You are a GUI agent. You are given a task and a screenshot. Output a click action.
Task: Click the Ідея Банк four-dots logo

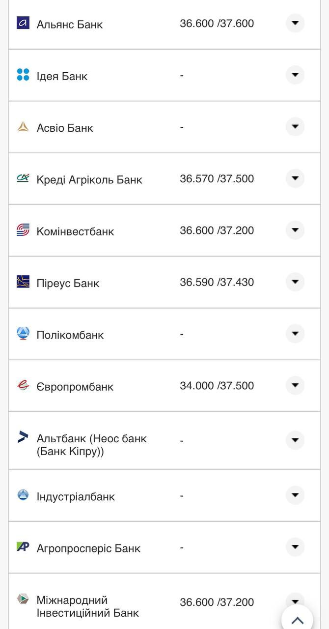[23, 75]
